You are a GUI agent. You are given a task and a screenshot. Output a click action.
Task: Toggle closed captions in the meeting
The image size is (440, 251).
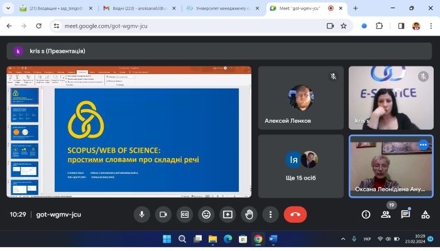[x=184, y=215]
